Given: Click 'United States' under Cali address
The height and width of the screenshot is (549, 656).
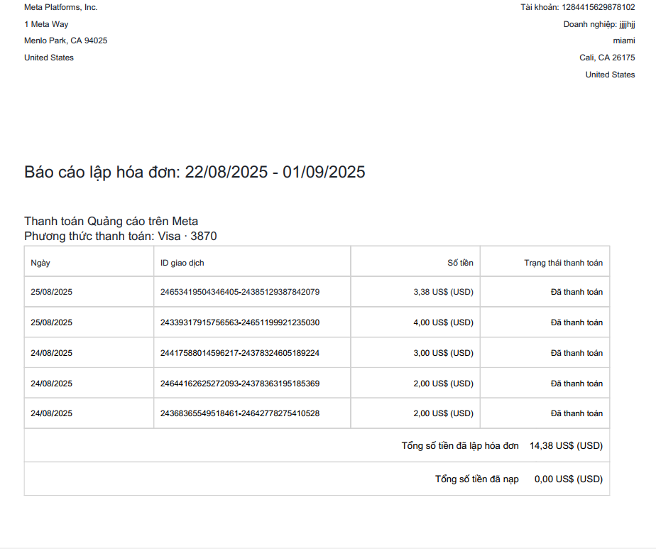Looking at the screenshot, I should (610, 75).
